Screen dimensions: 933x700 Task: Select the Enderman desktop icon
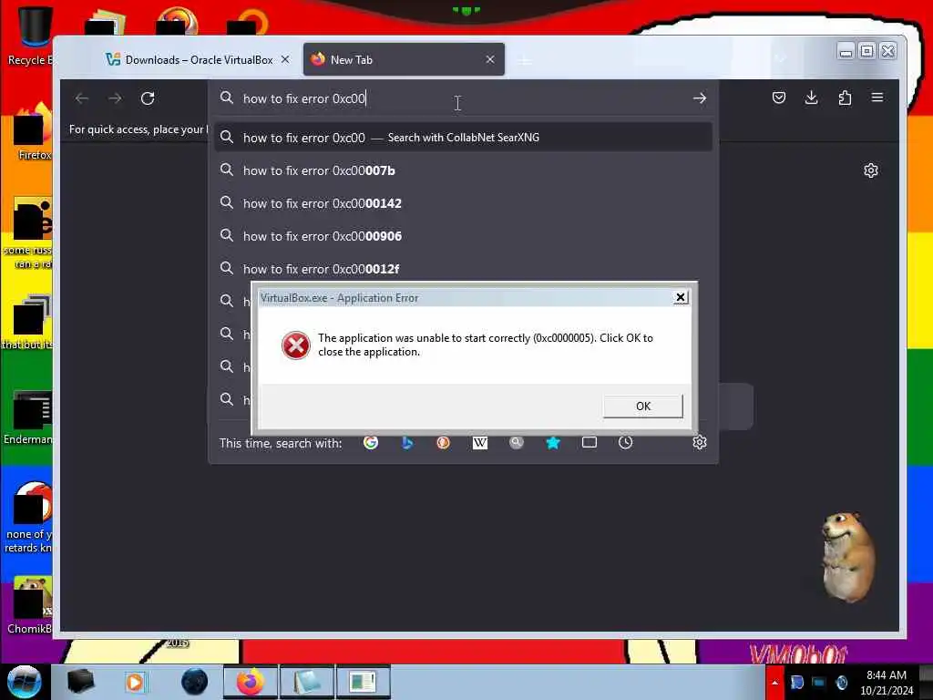28,417
